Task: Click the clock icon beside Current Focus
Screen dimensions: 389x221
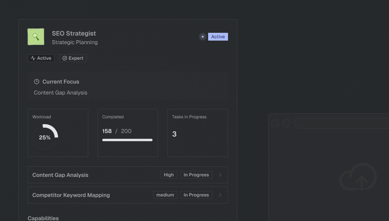Action: [37, 82]
